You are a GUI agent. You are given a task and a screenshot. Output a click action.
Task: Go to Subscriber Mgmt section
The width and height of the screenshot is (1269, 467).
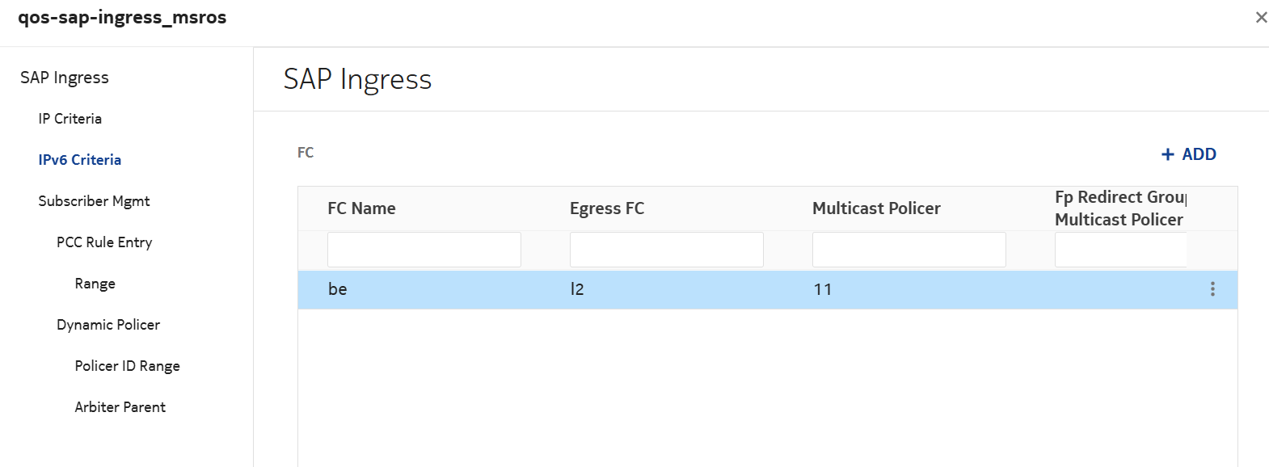(94, 201)
